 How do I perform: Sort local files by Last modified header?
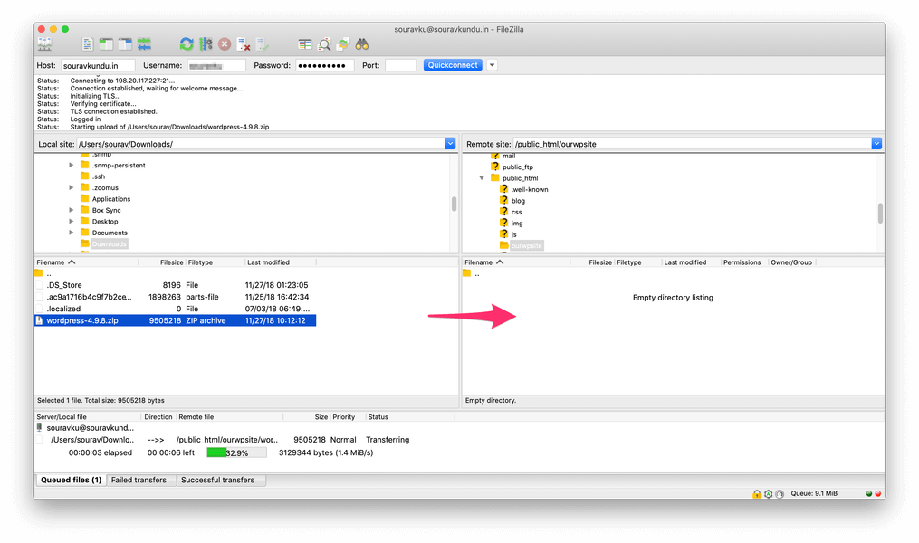click(280, 262)
